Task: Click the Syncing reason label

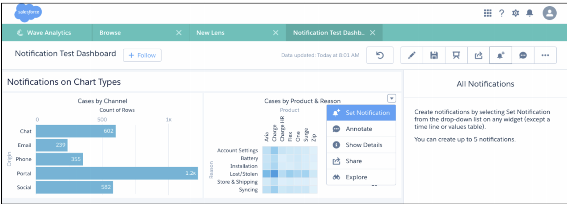Action: [x=248, y=190]
